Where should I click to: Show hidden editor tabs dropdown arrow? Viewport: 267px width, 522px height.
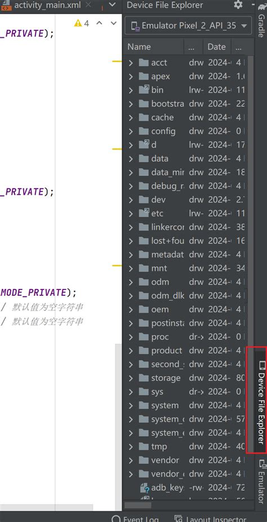(x=113, y=5)
